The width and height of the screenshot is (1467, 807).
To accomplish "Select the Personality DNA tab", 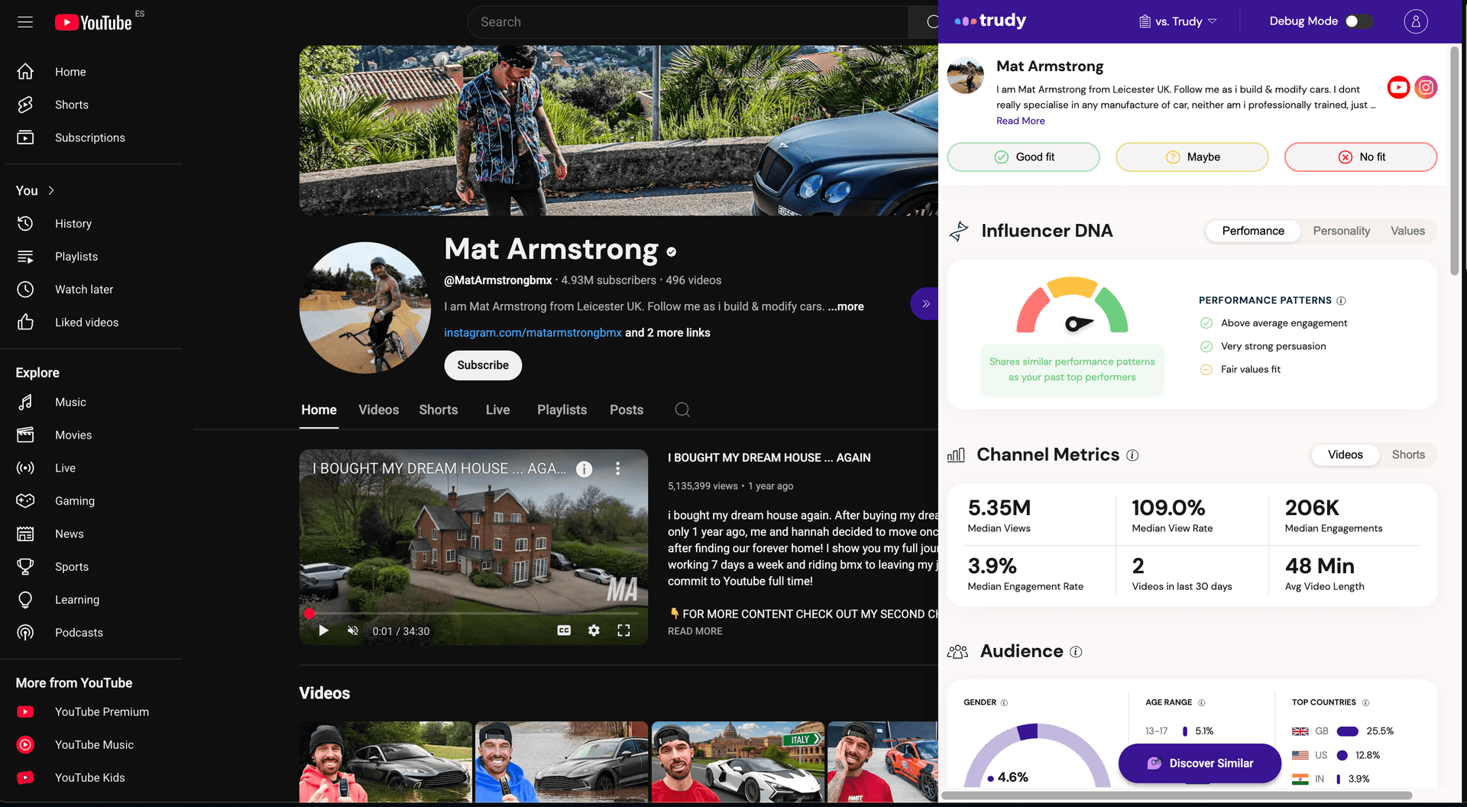I will click(1341, 231).
